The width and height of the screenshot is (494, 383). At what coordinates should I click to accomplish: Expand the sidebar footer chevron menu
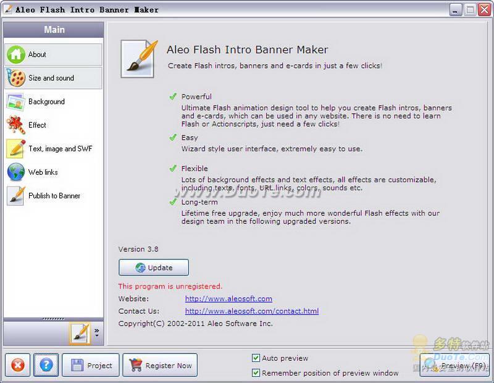(x=96, y=332)
